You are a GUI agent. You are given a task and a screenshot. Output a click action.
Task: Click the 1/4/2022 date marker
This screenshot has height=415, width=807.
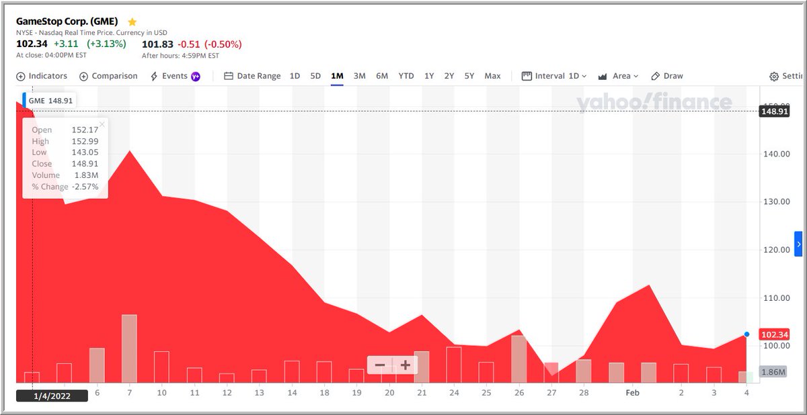pos(52,396)
